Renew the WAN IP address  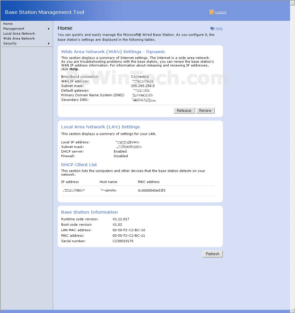[205, 111]
